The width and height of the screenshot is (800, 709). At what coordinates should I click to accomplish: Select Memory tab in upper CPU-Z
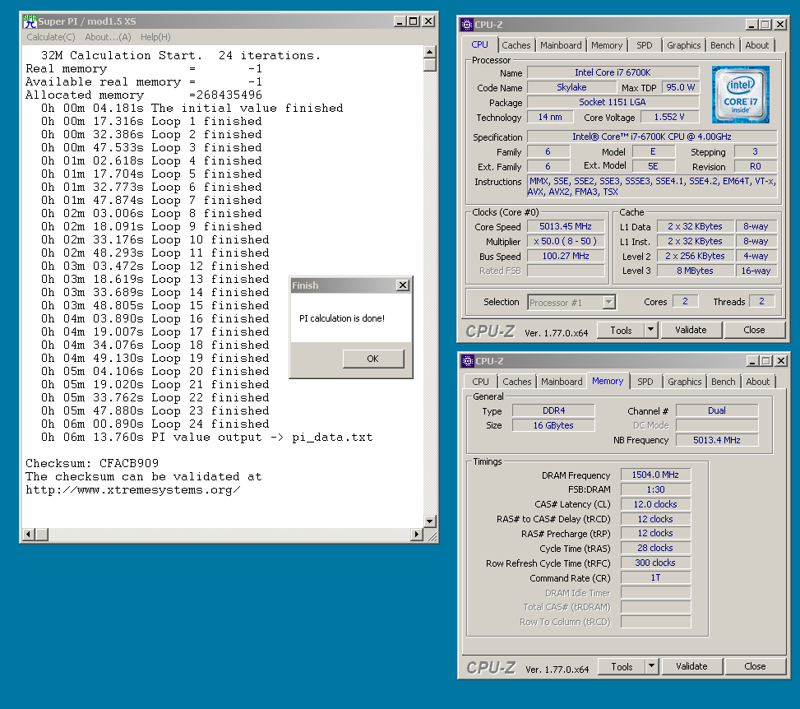pyautogui.click(x=607, y=45)
